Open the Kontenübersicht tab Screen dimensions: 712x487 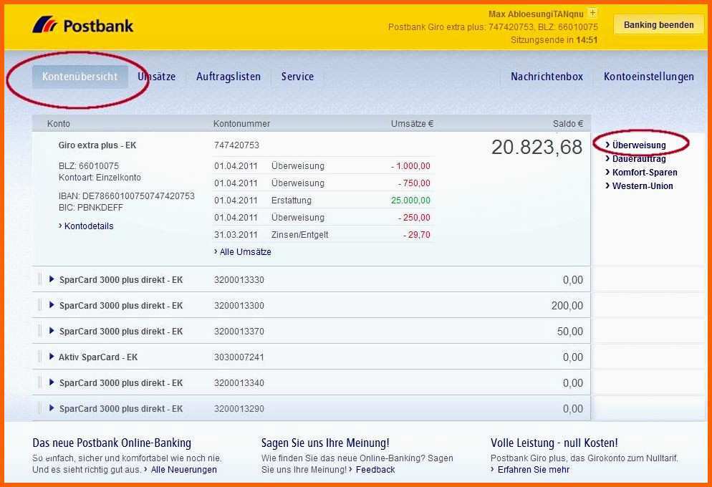click(x=80, y=77)
